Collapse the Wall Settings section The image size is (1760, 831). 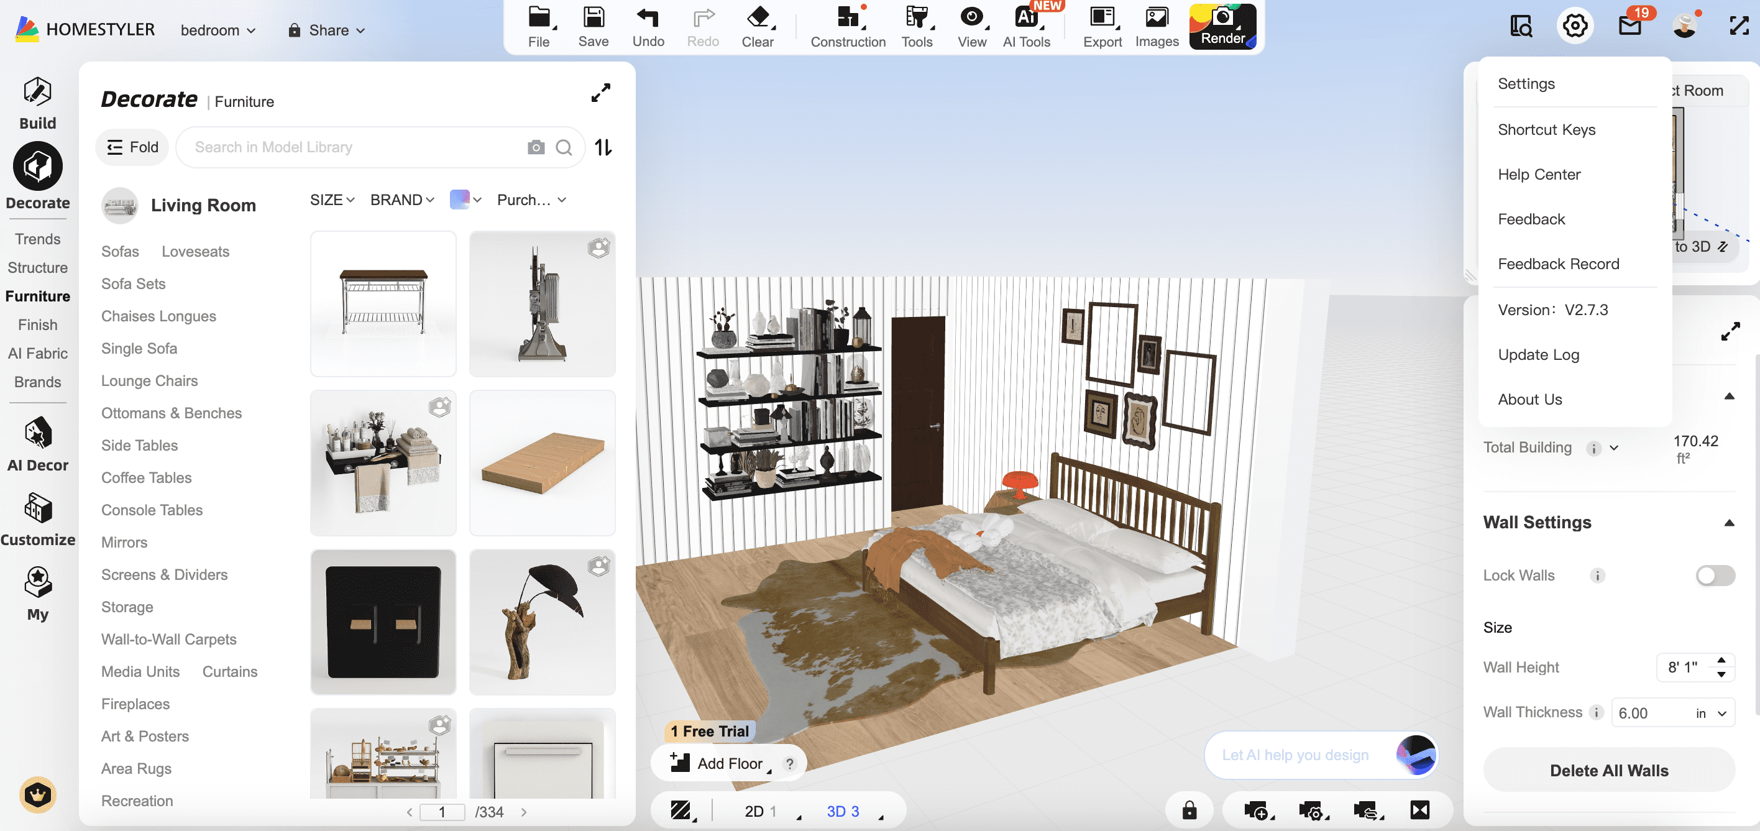click(x=1728, y=523)
